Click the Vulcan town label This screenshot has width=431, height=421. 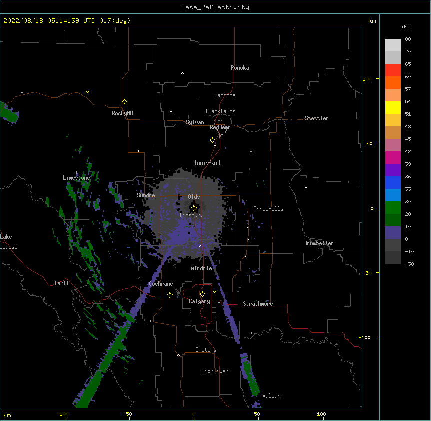coord(271,396)
